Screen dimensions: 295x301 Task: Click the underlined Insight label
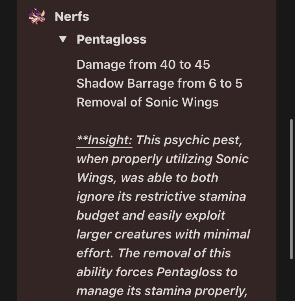pyautogui.click(x=104, y=140)
